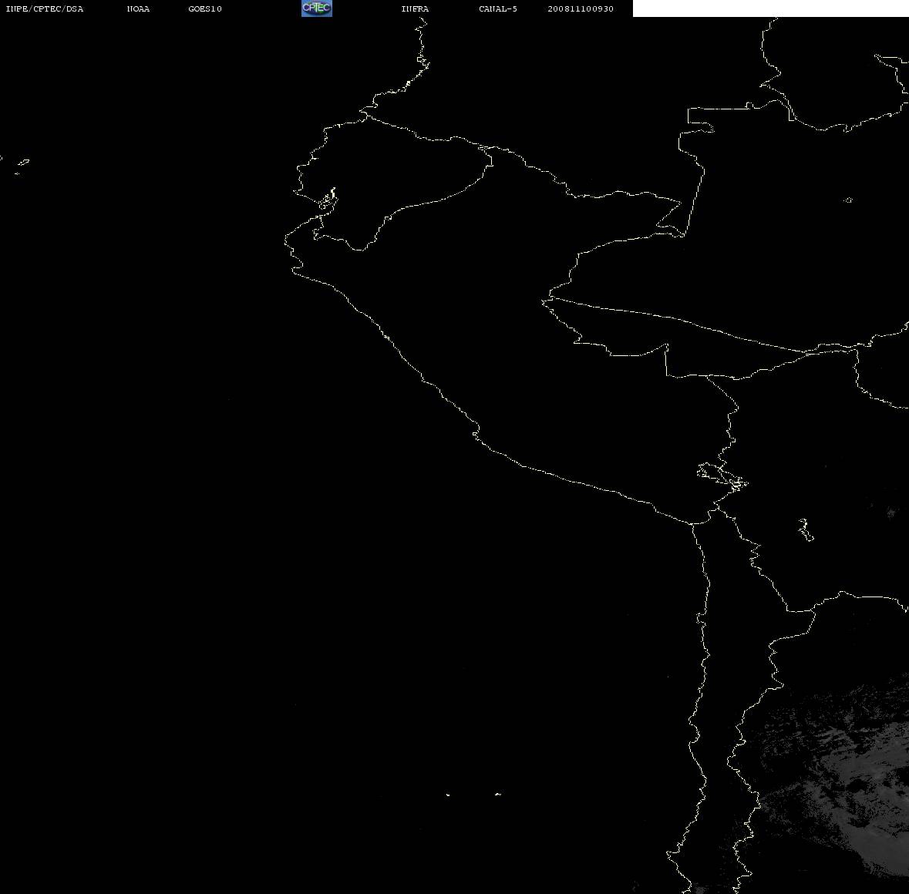Click the Lake Poopó outline in Bolivia
This screenshot has height=894, width=909.
click(806, 529)
